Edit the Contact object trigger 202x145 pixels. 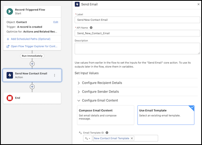click(56, 22)
